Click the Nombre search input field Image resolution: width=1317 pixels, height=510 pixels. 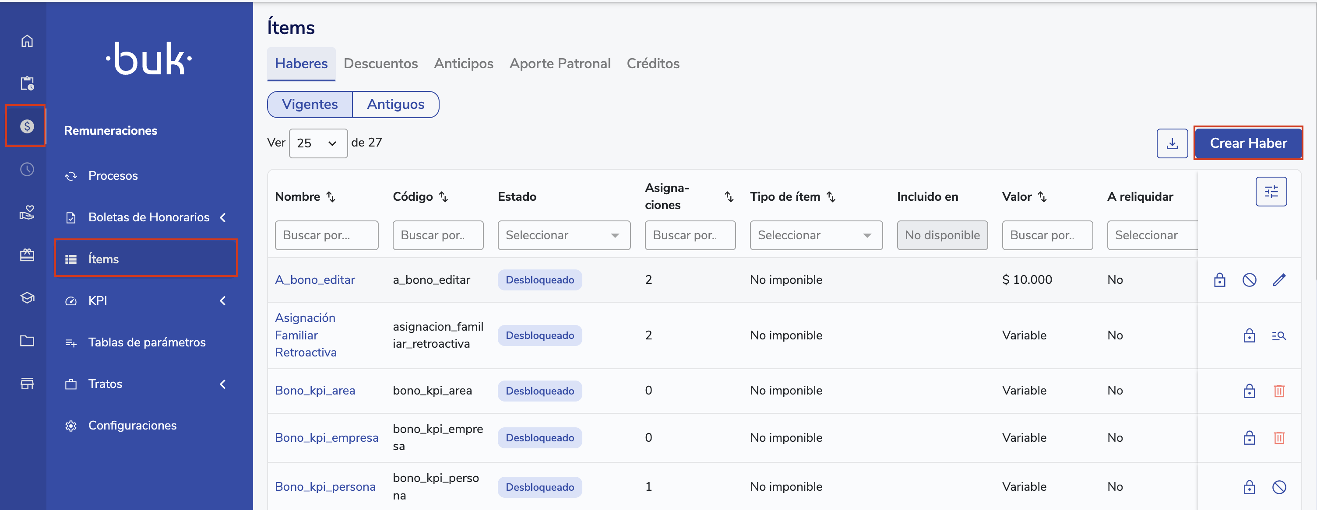pyautogui.click(x=326, y=235)
